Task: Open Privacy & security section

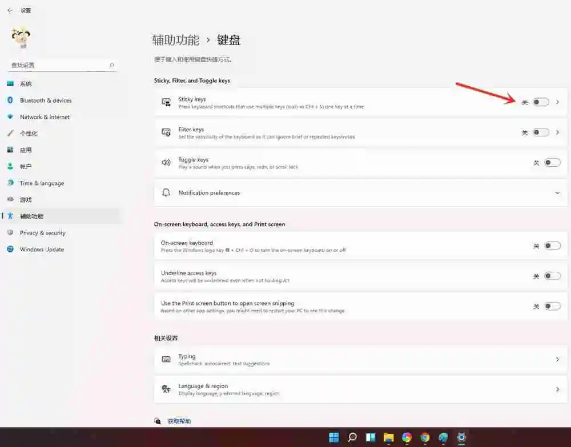Action: coord(61,232)
